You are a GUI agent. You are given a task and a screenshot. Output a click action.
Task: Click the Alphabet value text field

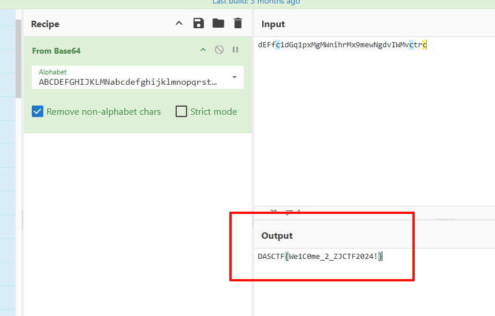point(128,82)
